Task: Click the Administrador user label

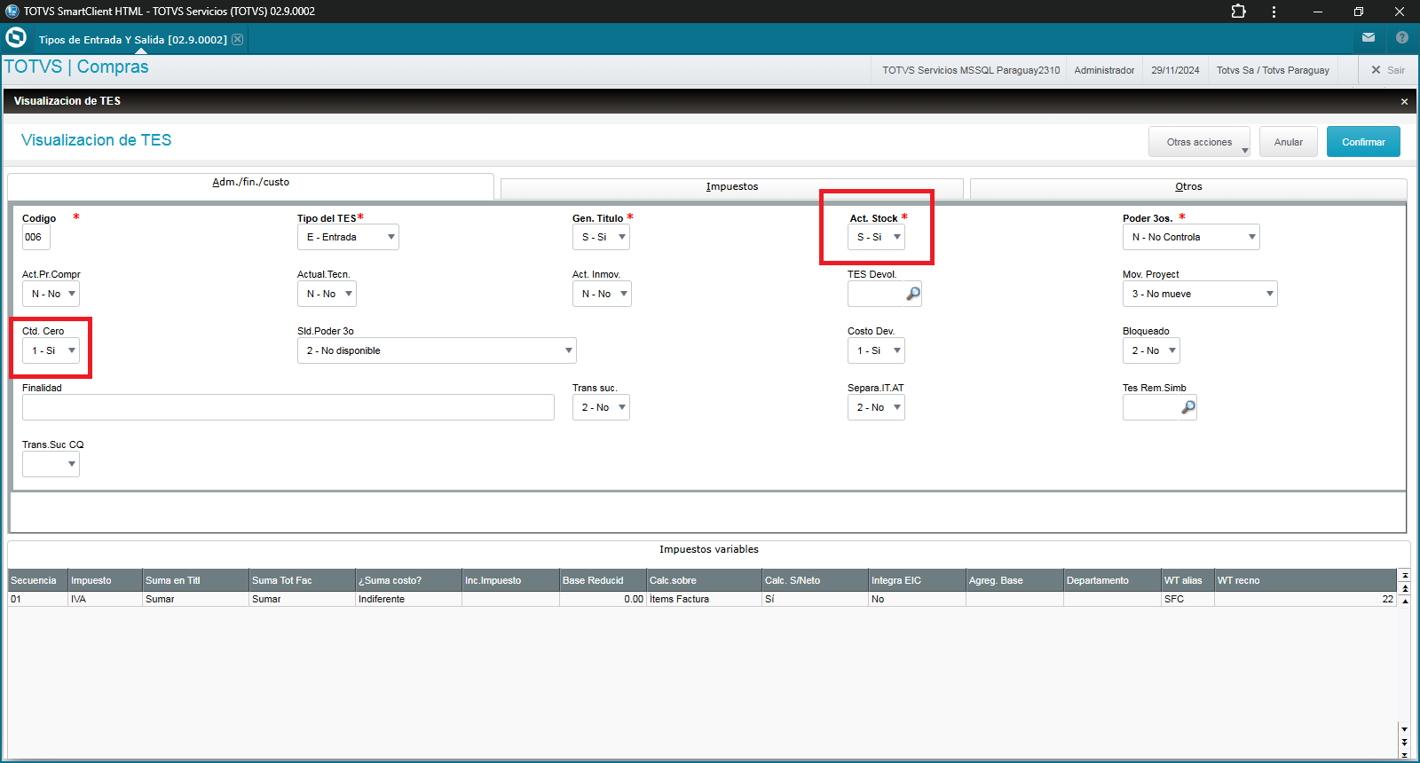Action: (1104, 70)
